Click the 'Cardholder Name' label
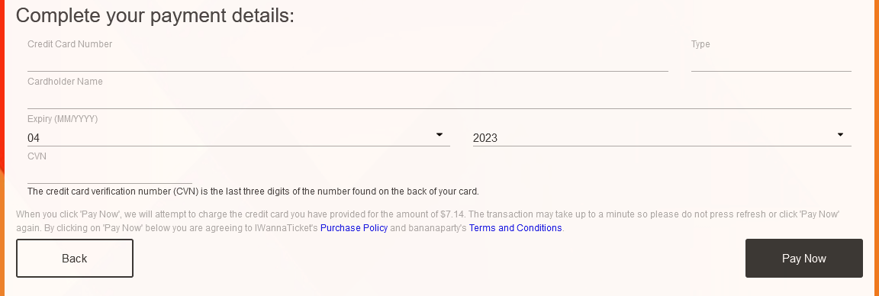The height and width of the screenshot is (296, 879). [65, 82]
